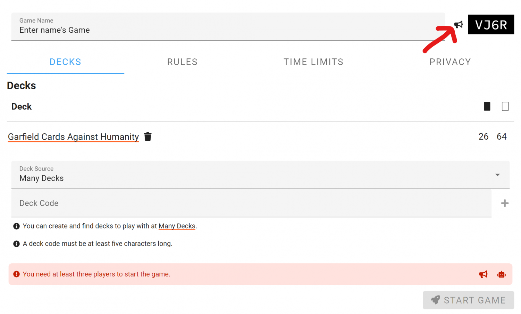
Task: Click info icon beside Many Decks hint
Action: tap(16, 226)
